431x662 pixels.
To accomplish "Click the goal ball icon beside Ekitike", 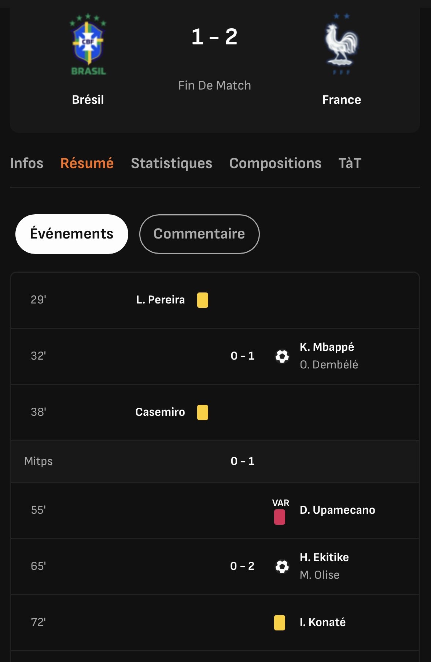I will point(282,566).
